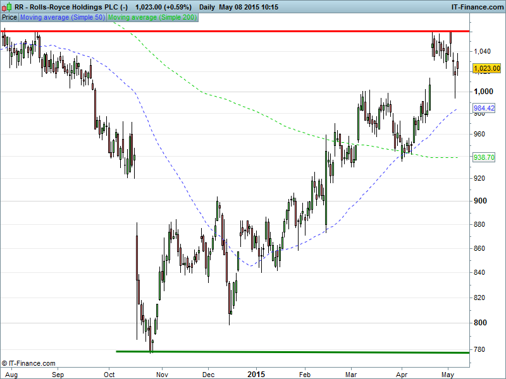Select the Price legend tab

pos(9,18)
